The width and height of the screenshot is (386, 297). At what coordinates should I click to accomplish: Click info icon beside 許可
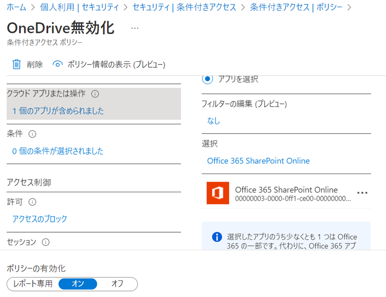pos(32,202)
